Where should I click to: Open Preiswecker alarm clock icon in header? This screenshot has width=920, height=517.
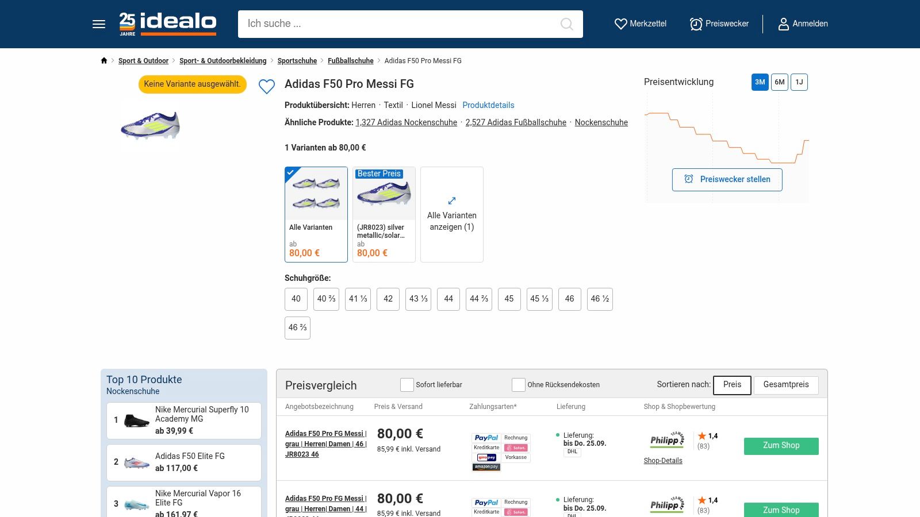(x=696, y=24)
